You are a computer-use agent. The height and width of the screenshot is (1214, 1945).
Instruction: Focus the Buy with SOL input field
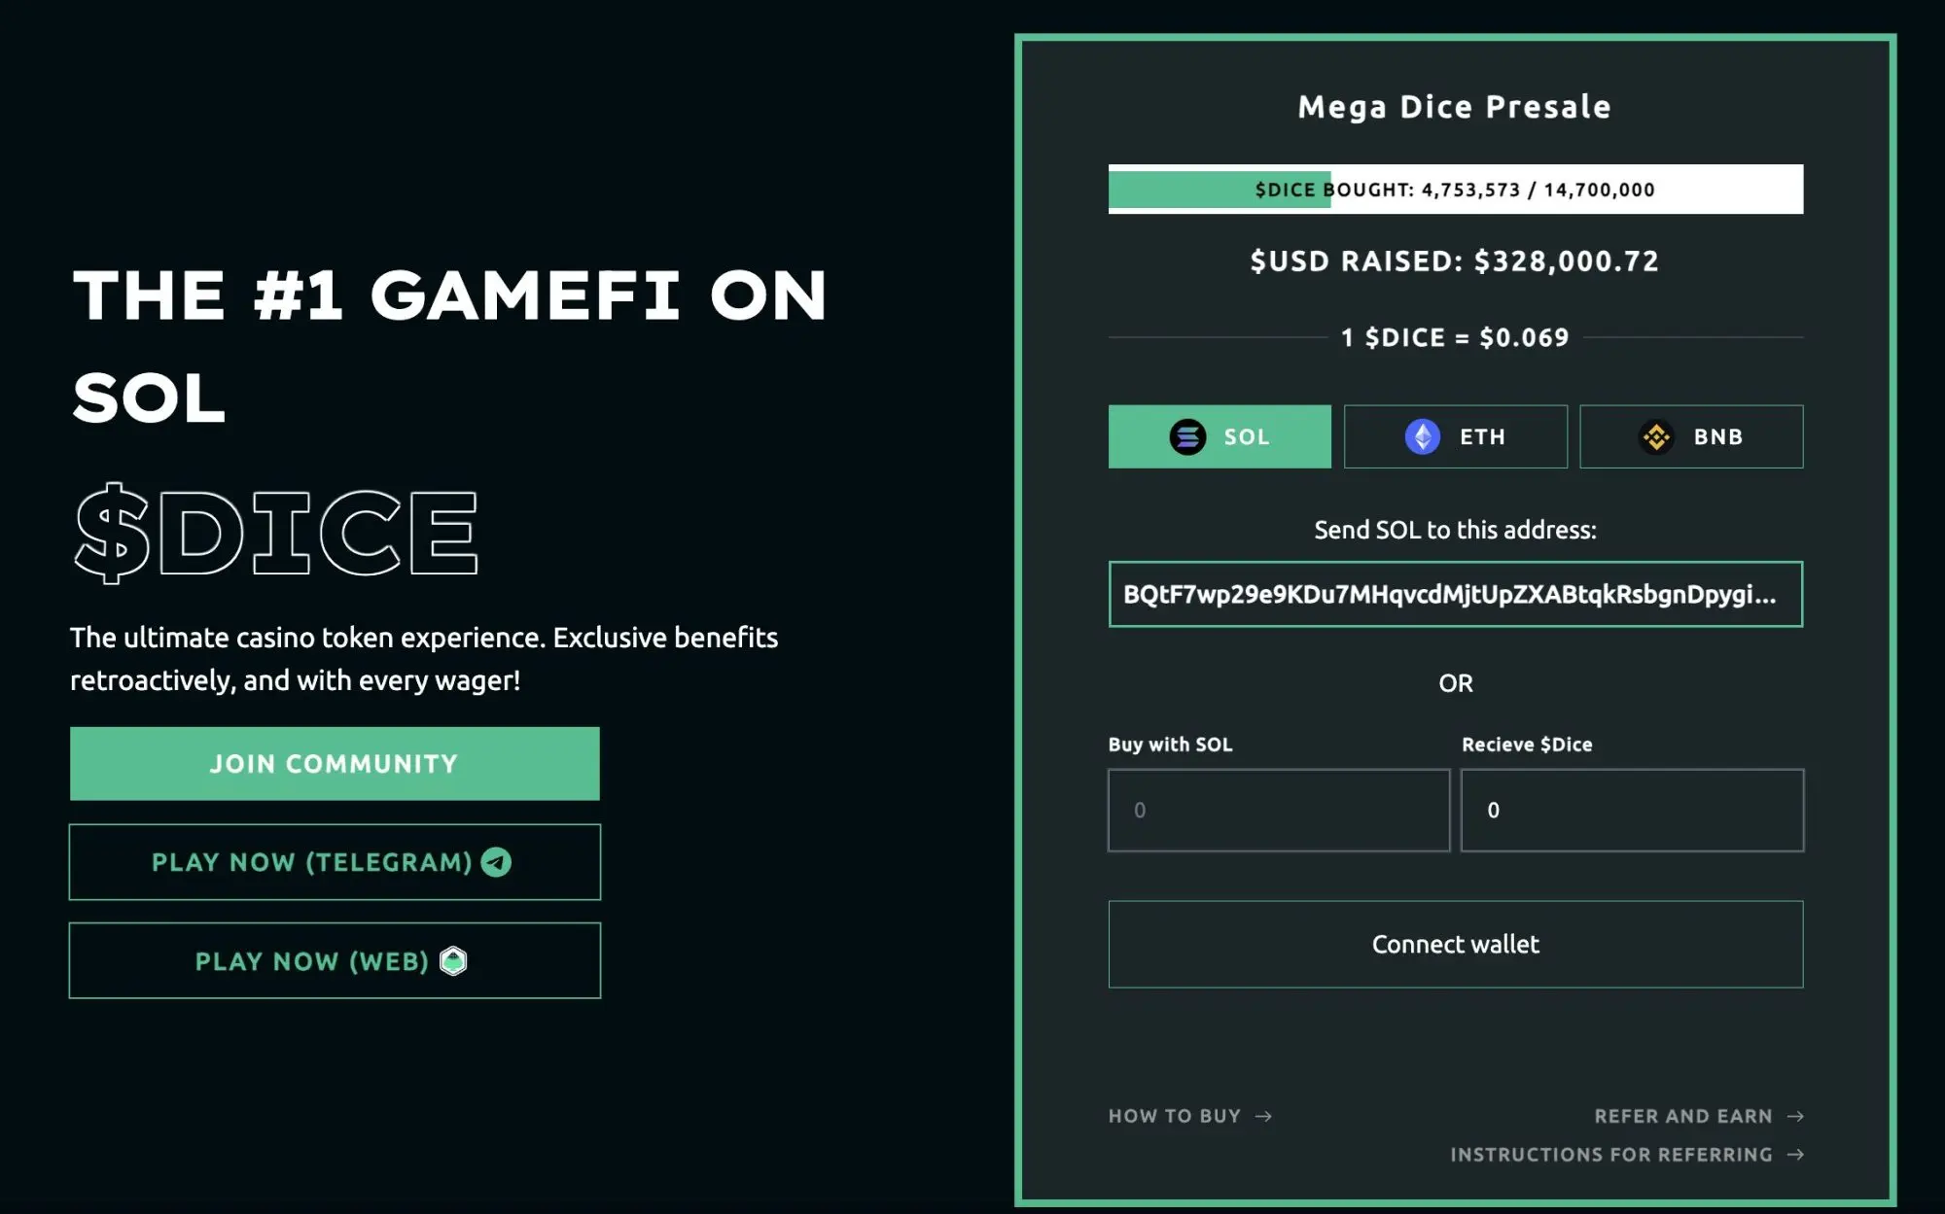[1279, 811]
